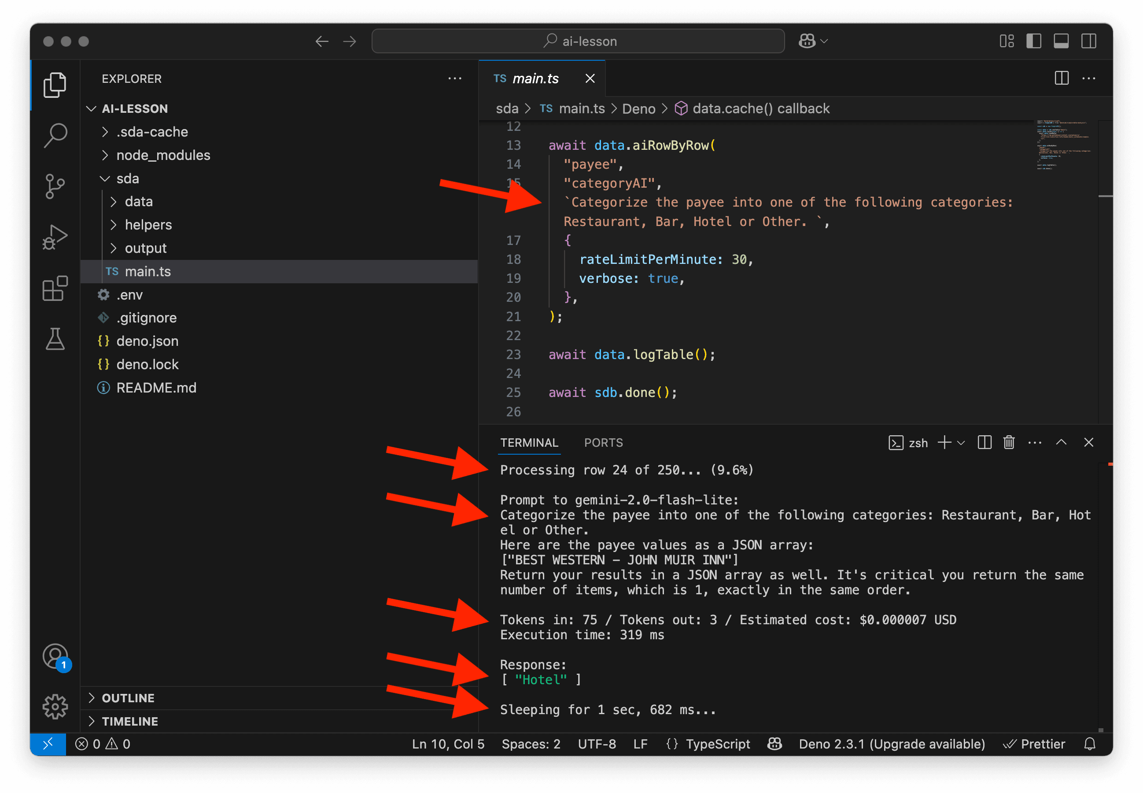This screenshot has width=1143, height=793.
Task: Open terminal panel More Actions ellipsis
Action: pos(1034,442)
